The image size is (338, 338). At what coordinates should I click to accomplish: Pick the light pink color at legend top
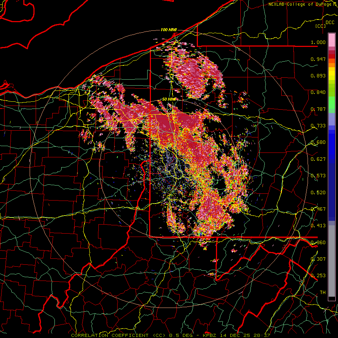pos(332,40)
